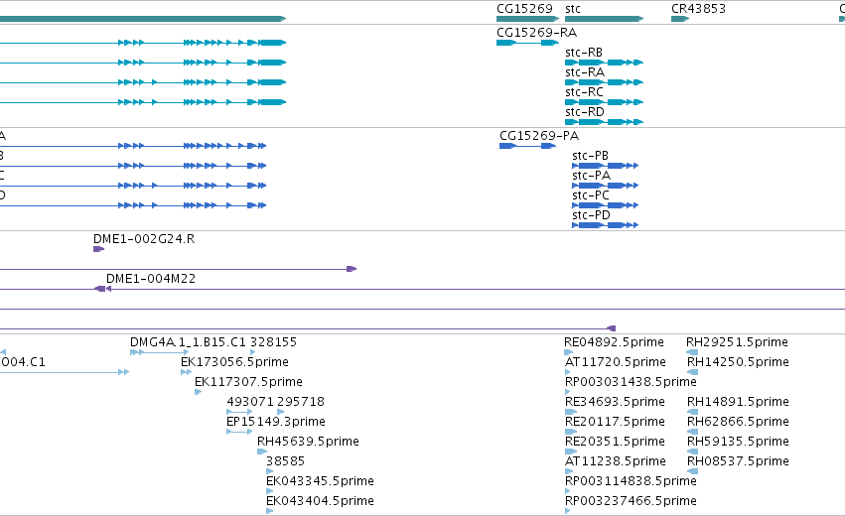Pick the stc-PC protein label
Viewport: 845px width, 516px height.
pyautogui.click(x=591, y=195)
